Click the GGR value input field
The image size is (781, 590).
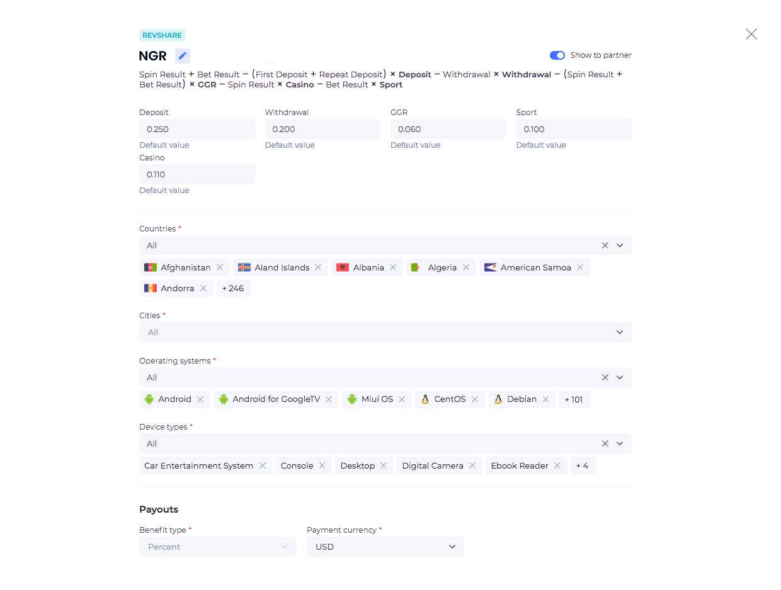[448, 129]
